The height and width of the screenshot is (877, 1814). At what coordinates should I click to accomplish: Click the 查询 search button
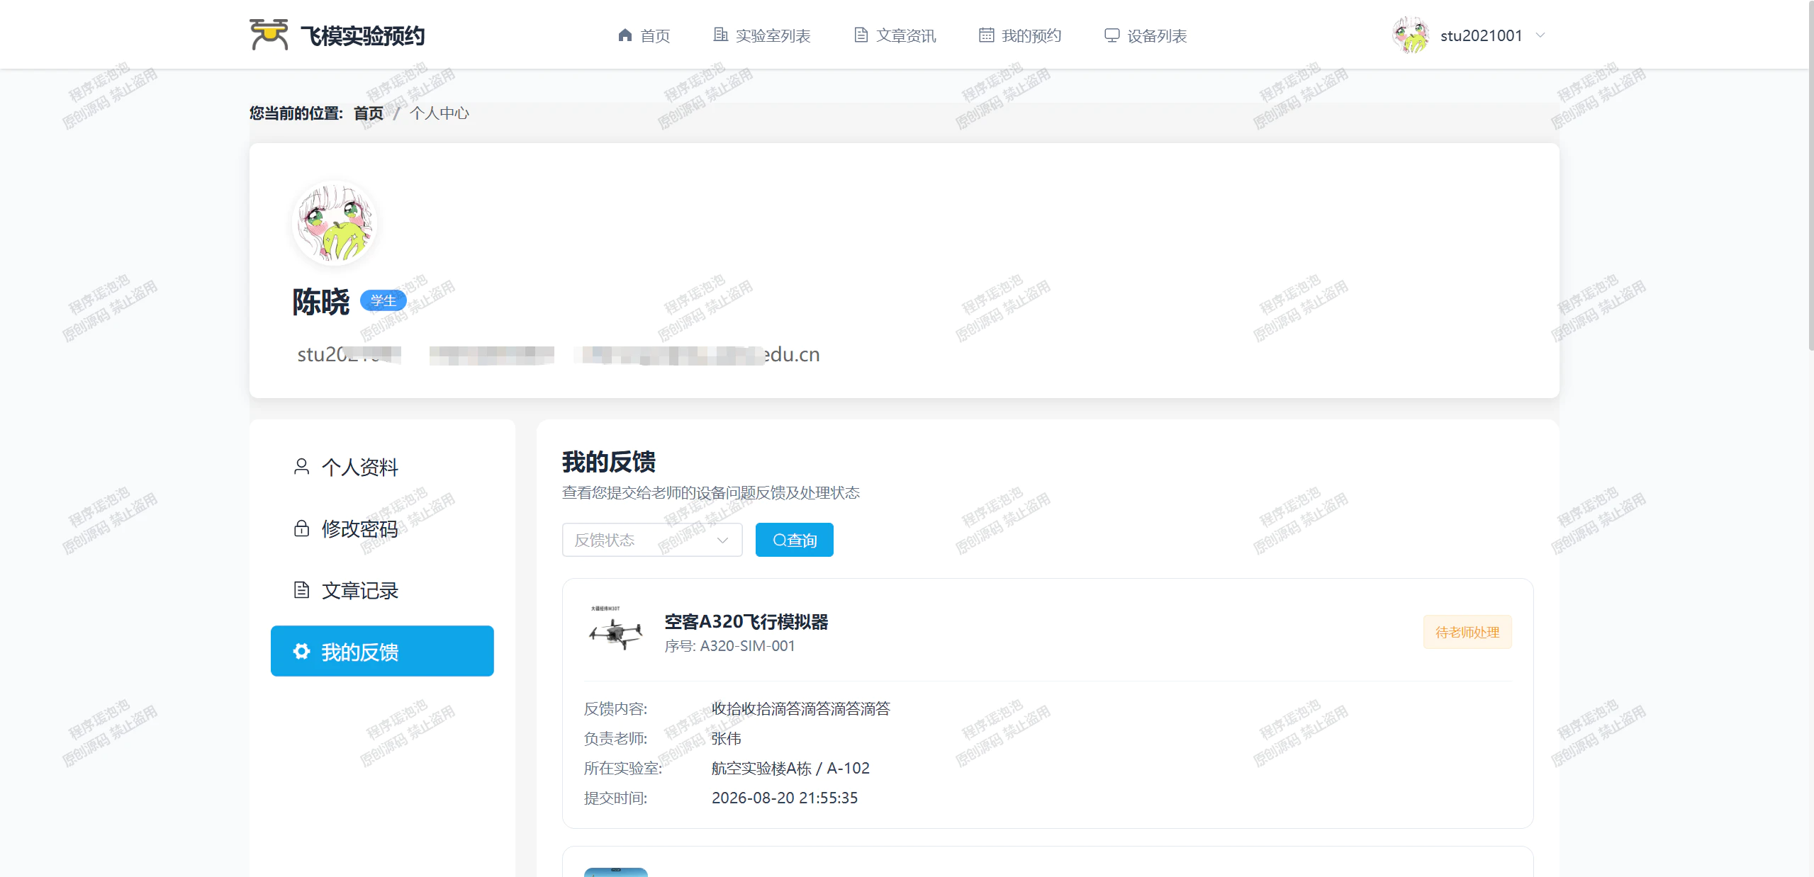tap(795, 540)
